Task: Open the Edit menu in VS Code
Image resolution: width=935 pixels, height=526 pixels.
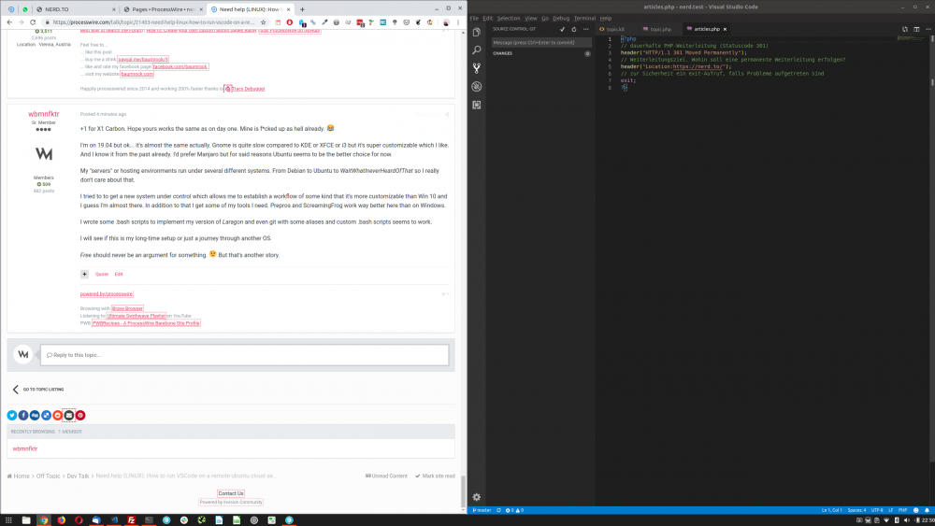Action: 488,19
